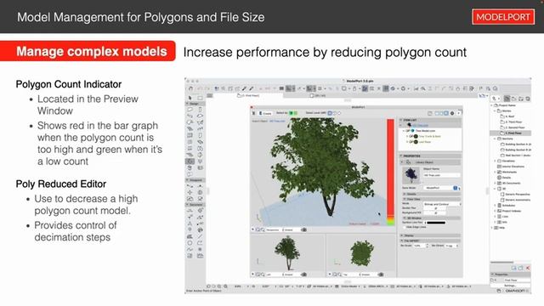Open the Project Map icon in the Navigator

(507, 99)
